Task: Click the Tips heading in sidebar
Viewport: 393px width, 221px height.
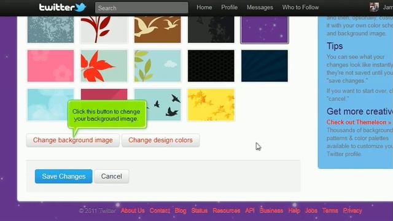Action: point(335,46)
